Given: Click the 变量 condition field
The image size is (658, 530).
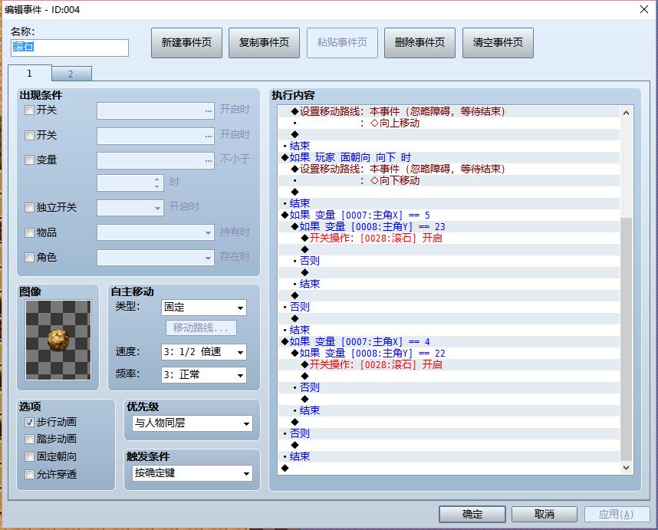Looking at the screenshot, I should click(156, 161).
